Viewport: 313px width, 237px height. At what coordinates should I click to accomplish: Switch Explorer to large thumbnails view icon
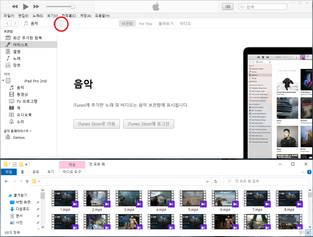(308, 232)
